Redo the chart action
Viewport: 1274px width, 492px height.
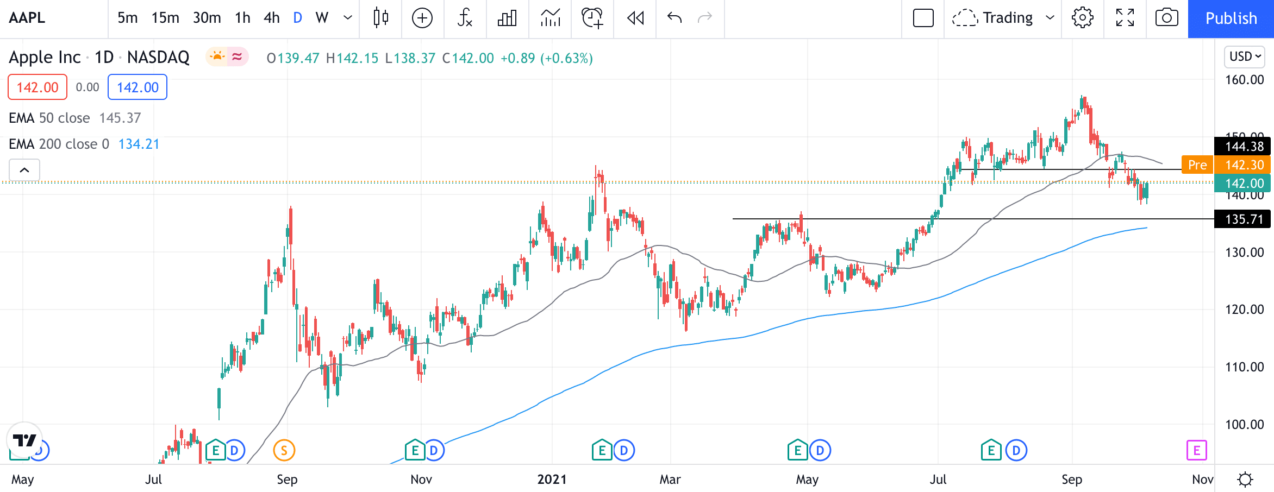click(x=705, y=18)
